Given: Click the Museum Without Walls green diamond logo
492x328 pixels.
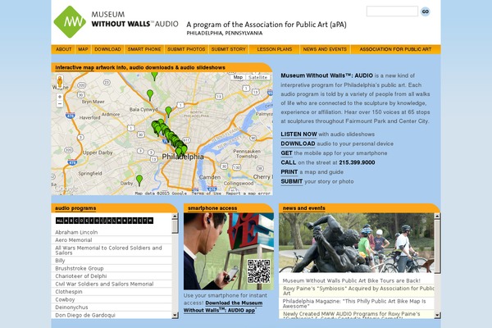Looking at the screenshot, I should coord(70,21).
